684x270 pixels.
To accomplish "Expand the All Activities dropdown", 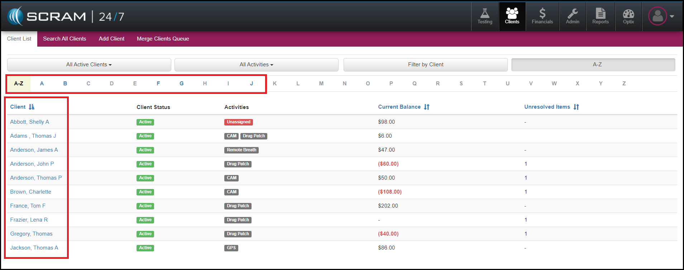I will [256, 65].
